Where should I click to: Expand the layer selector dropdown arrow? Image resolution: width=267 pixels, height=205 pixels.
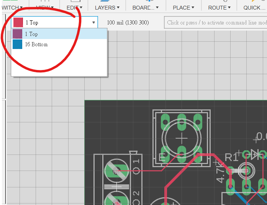coord(93,23)
